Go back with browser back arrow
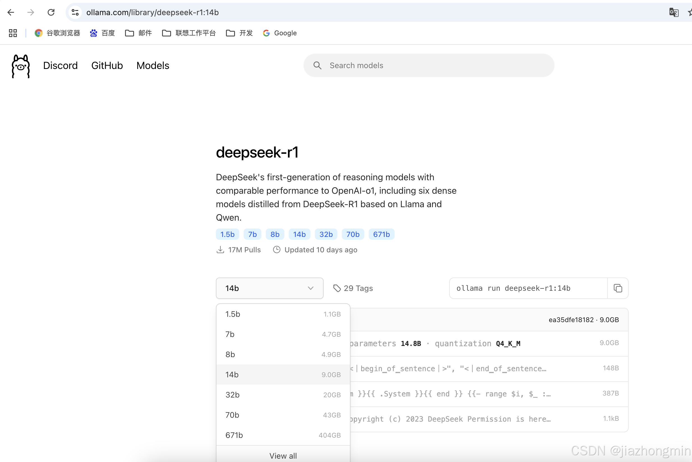 point(11,12)
